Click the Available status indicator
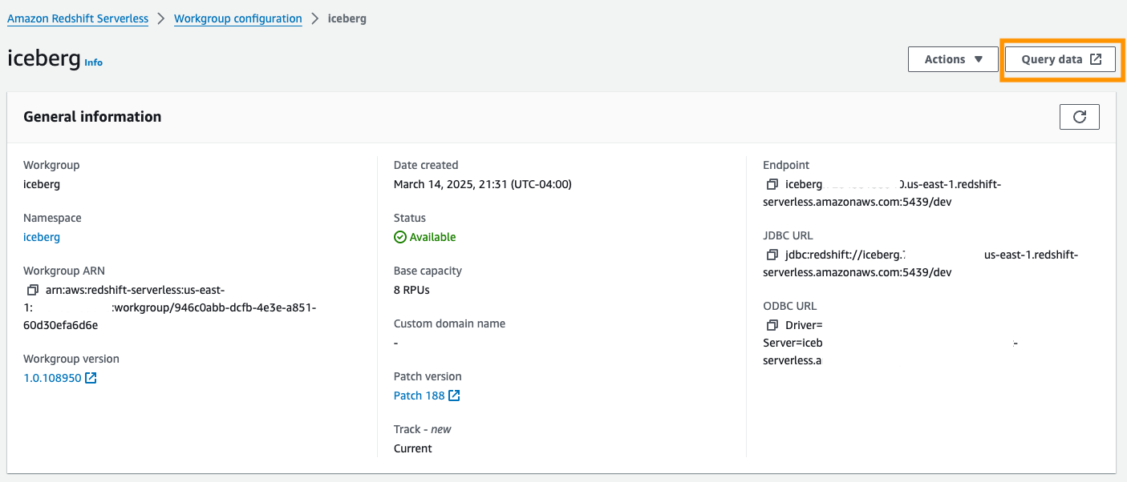This screenshot has width=1127, height=482. [x=425, y=237]
